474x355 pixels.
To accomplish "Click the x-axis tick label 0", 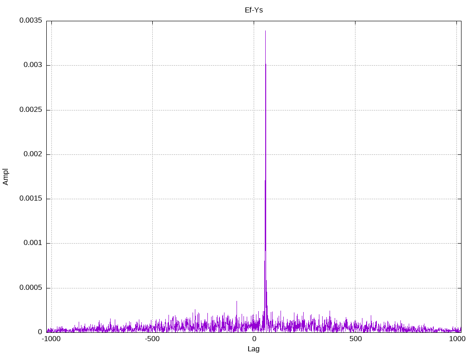I will coord(254,339).
